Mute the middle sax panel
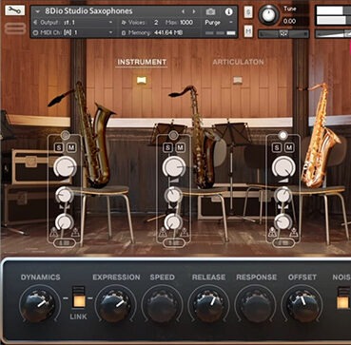 (181, 147)
